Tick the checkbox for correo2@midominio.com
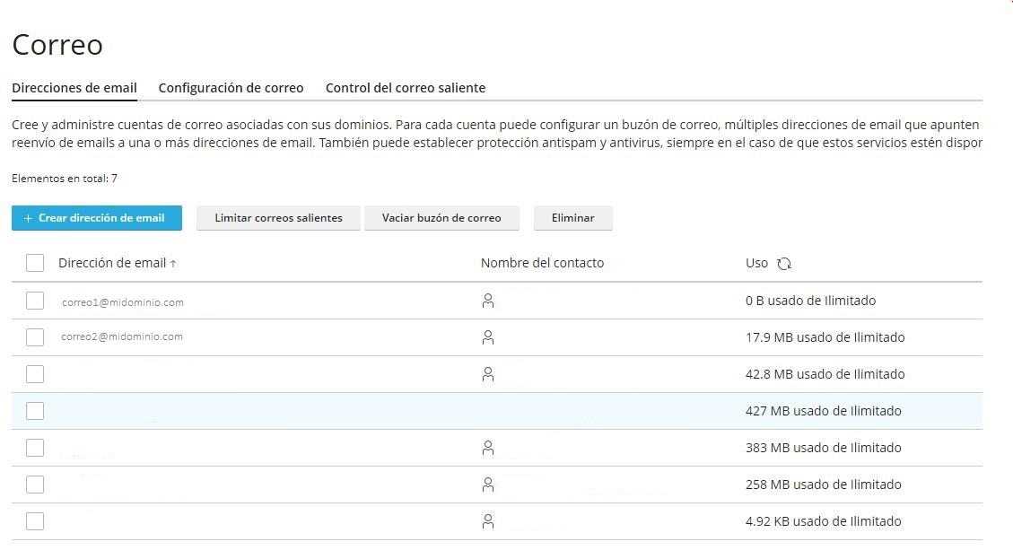Viewport: 1013px width, 559px height. [35, 337]
